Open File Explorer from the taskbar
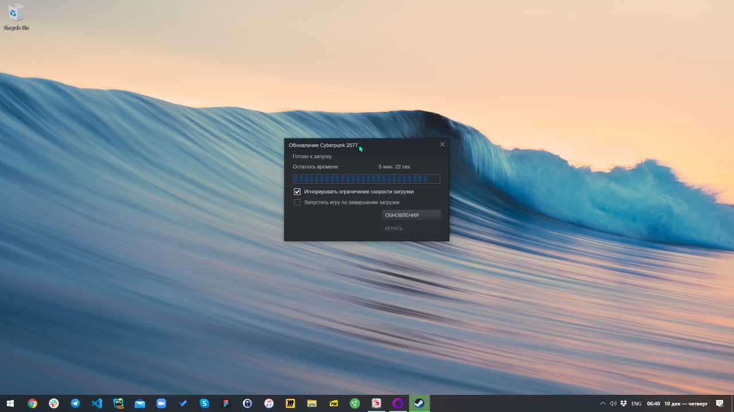Image resolution: width=734 pixels, height=412 pixels. pos(312,403)
